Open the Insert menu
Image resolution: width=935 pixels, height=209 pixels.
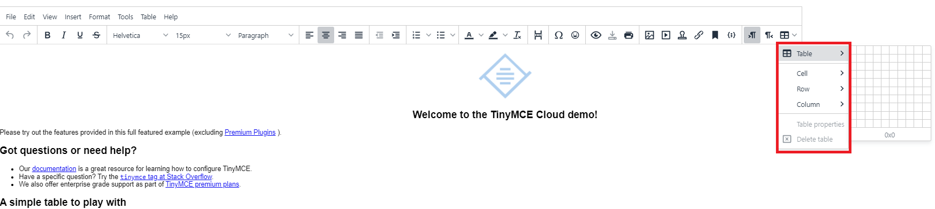click(73, 17)
